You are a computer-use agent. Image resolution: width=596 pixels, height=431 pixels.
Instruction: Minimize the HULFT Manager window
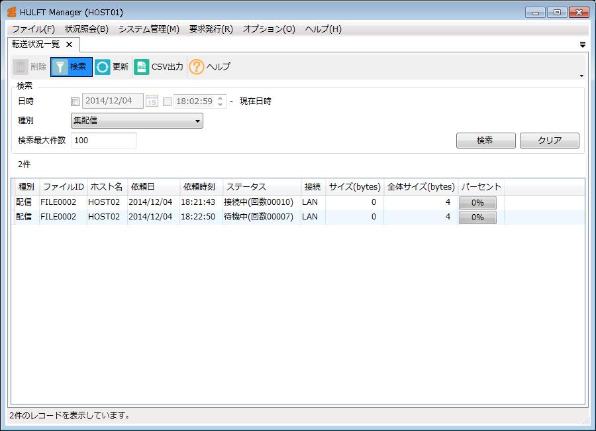pos(536,13)
